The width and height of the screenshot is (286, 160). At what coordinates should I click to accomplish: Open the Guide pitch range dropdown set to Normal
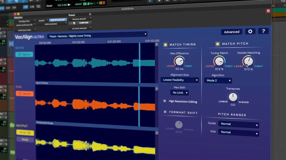[x=239, y=124]
